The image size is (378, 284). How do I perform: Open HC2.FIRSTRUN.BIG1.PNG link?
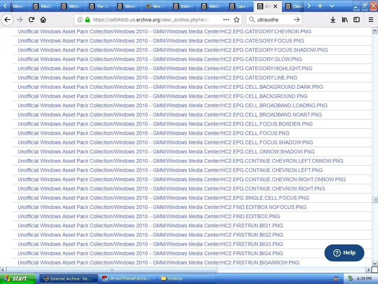tap(150, 226)
